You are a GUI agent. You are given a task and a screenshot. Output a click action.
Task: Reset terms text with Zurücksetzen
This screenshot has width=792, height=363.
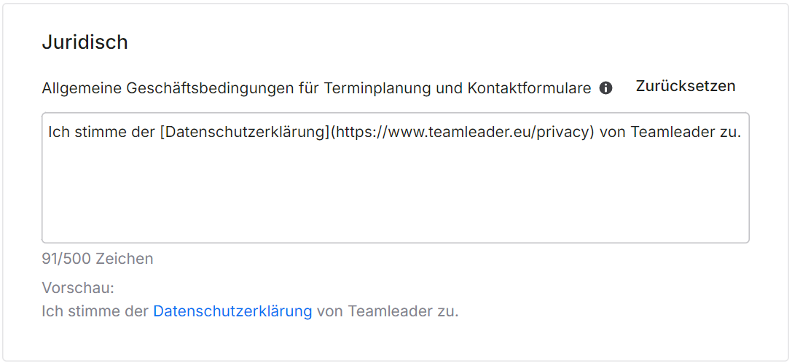(686, 86)
